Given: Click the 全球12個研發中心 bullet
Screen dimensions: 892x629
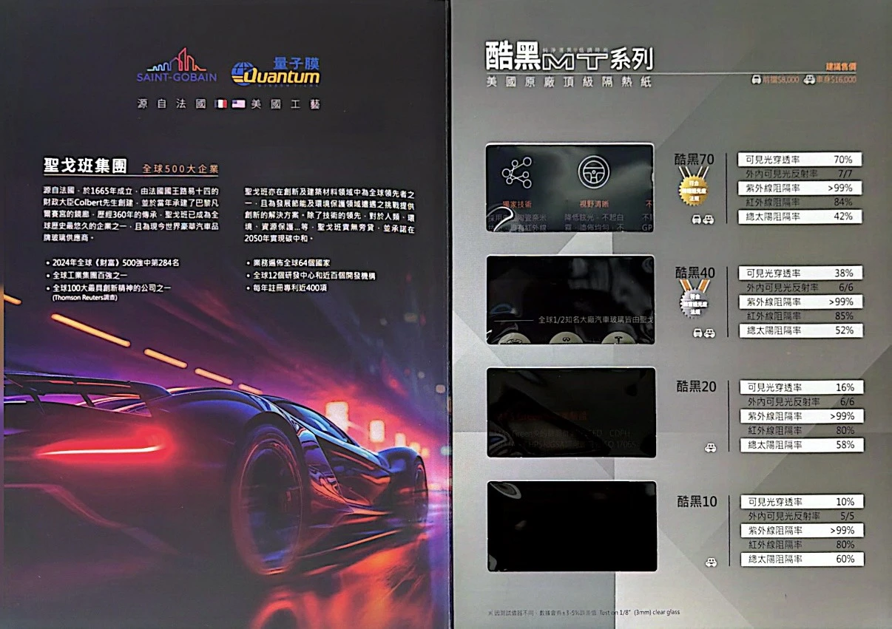Looking at the screenshot, I should pyautogui.click(x=311, y=275).
